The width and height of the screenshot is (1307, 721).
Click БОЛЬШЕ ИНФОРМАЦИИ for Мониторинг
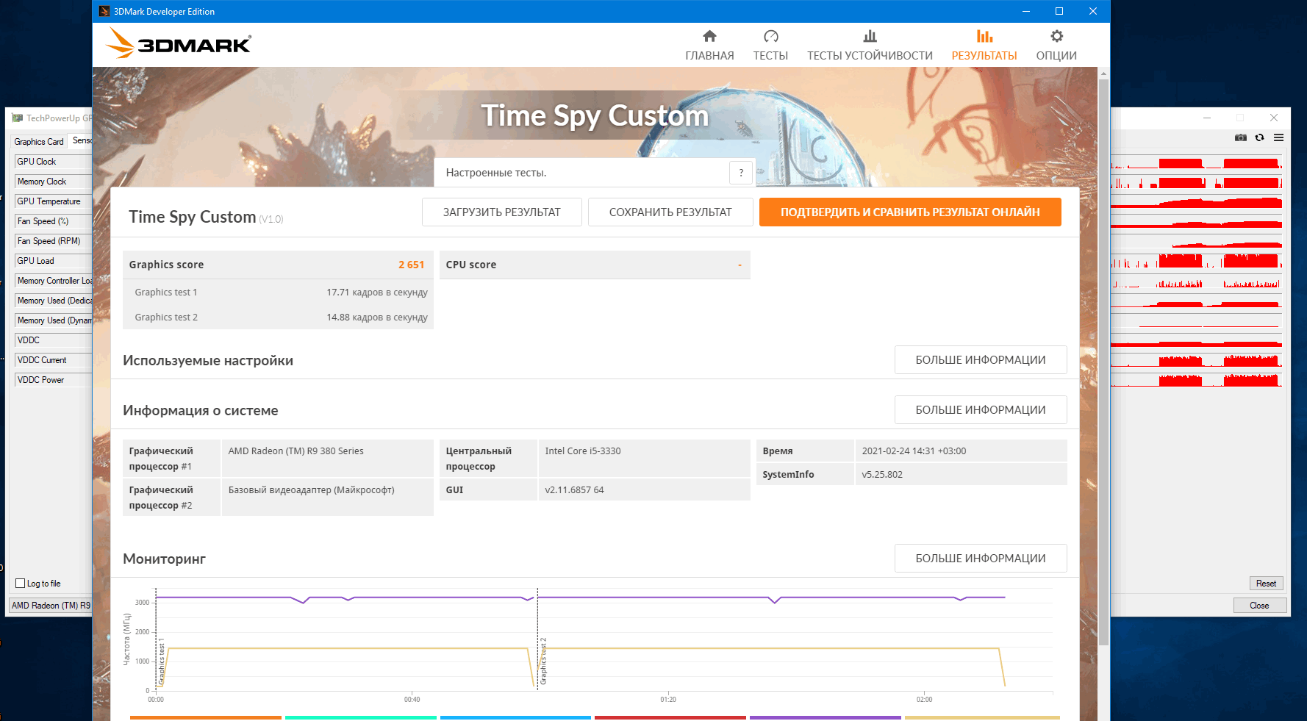pos(981,559)
